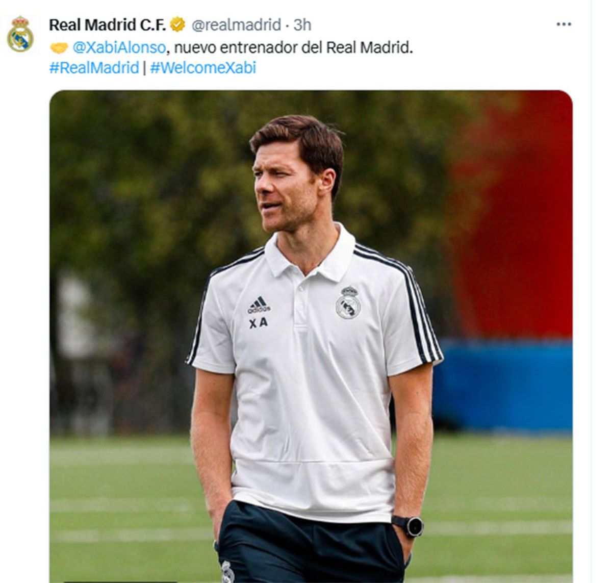Open @XabiAlonso's profile from the mention
Viewport: 612px width, 583px height.
(x=120, y=47)
